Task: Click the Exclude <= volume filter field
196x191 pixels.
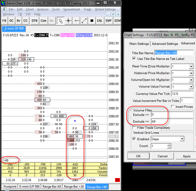Action: tap(172, 121)
